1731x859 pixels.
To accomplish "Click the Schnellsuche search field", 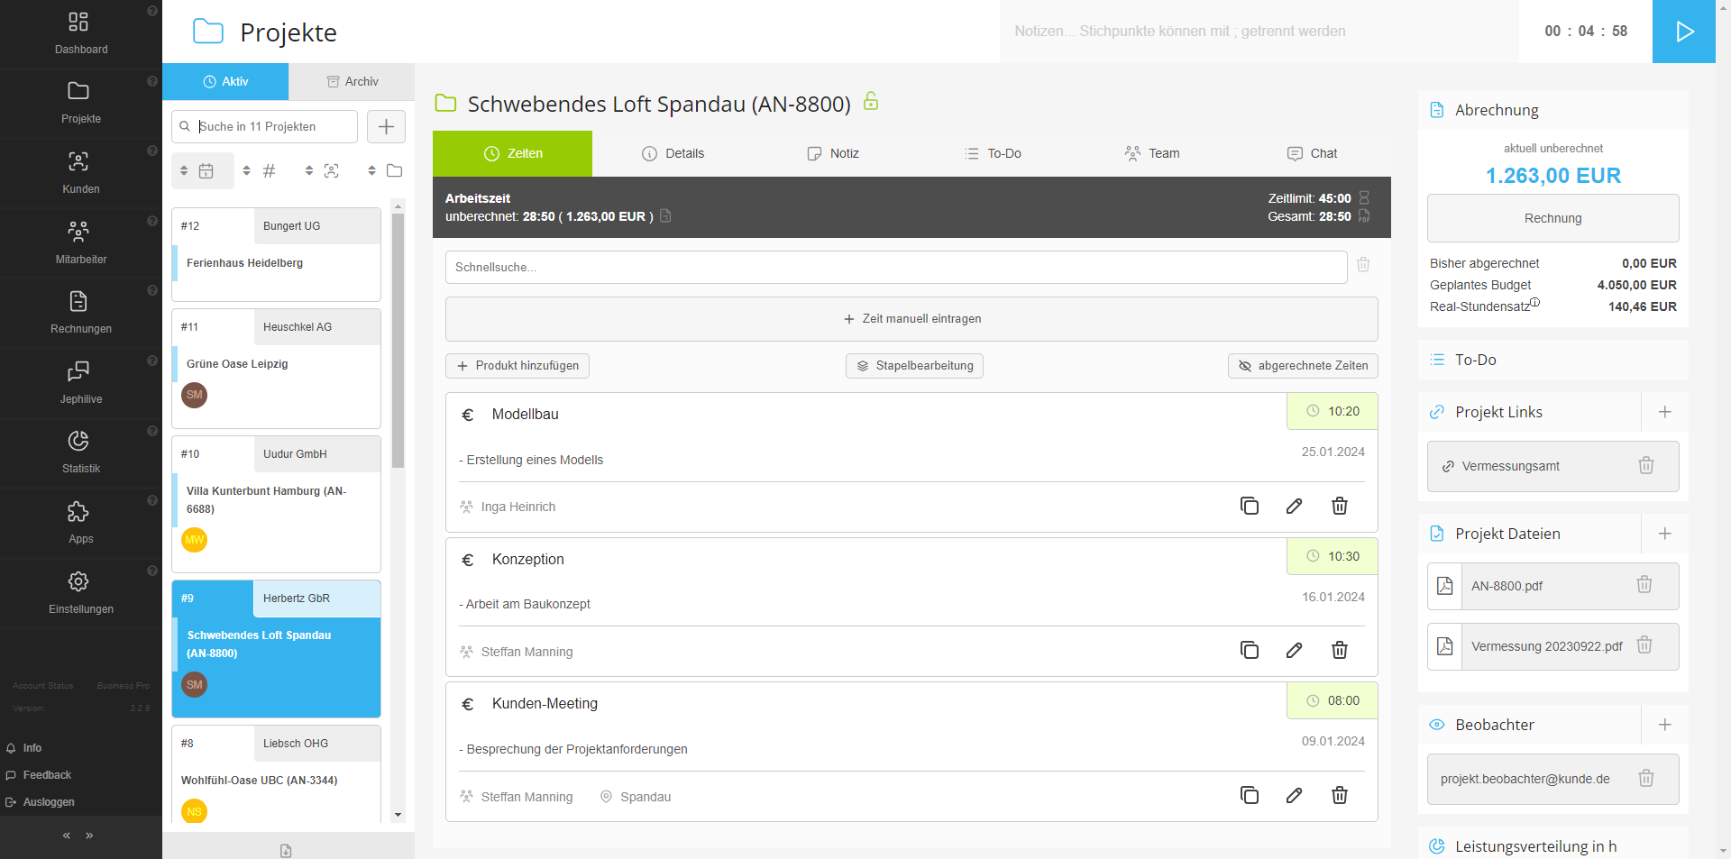I will tap(895, 268).
